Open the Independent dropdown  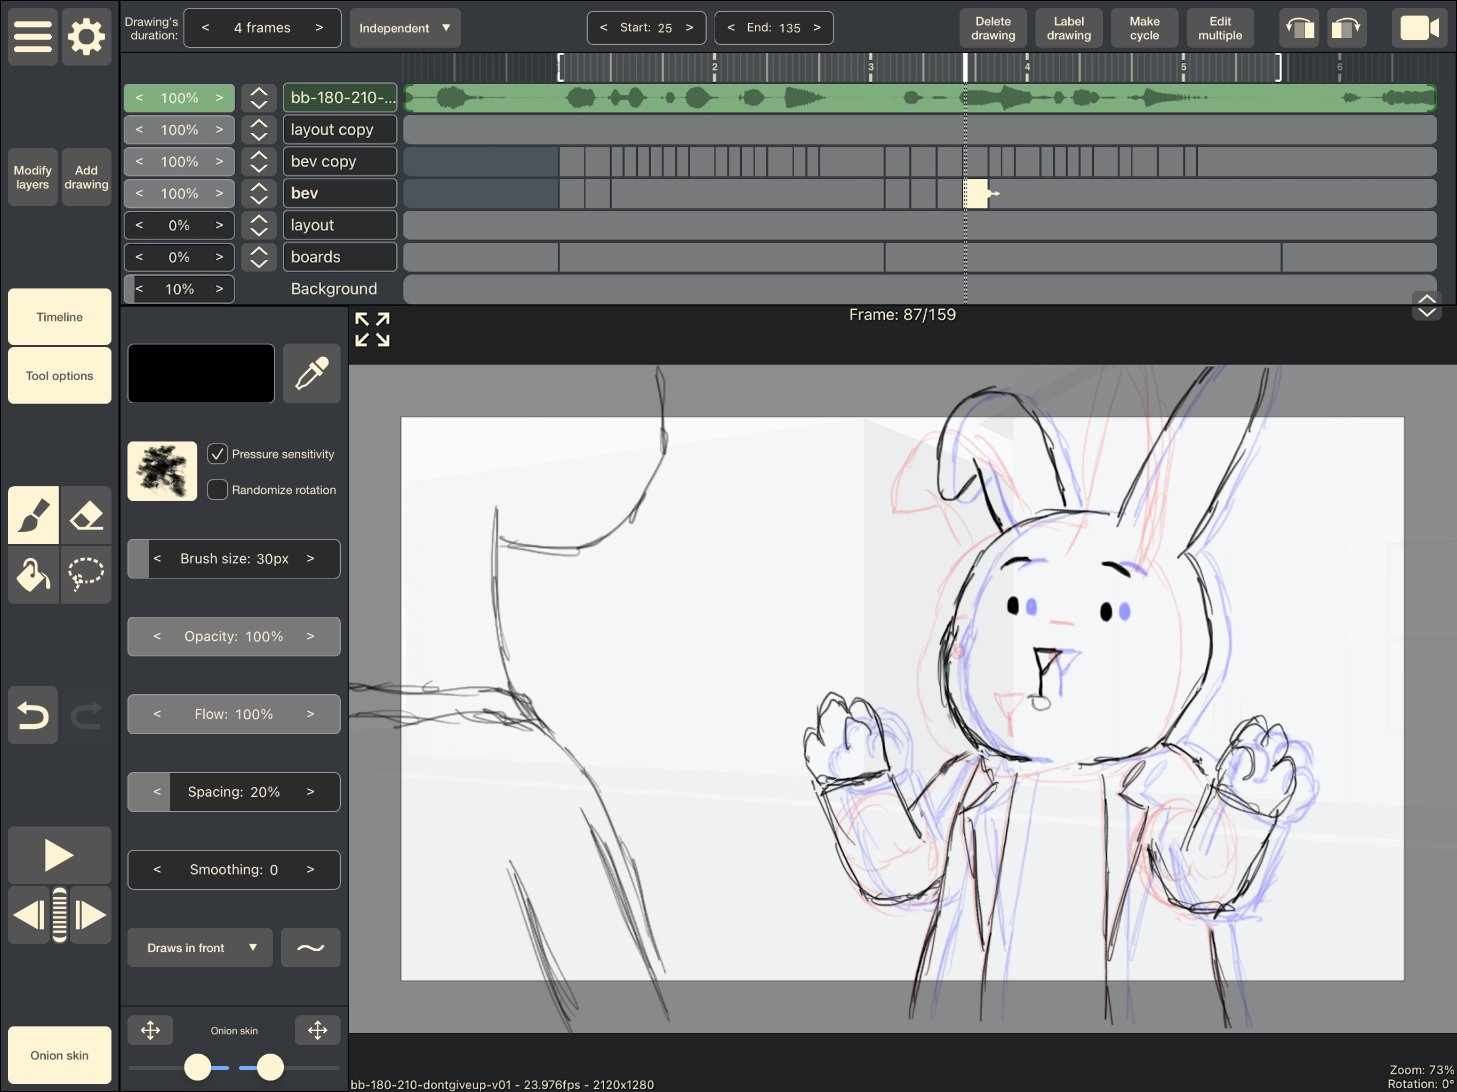(x=404, y=28)
